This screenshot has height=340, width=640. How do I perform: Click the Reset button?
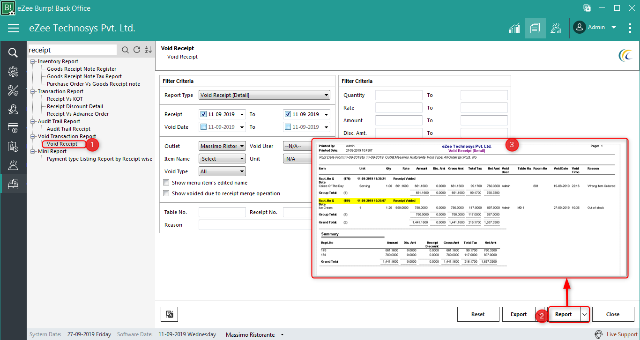[x=478, y=314]
